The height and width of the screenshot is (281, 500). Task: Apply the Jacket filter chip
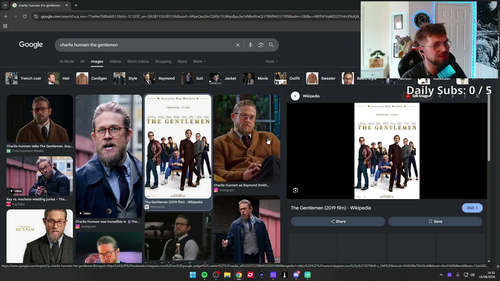point(224,78)
